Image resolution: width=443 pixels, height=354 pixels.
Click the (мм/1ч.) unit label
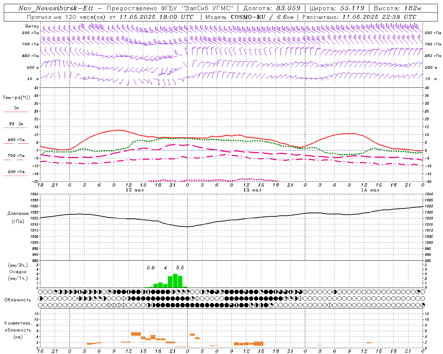18,278
